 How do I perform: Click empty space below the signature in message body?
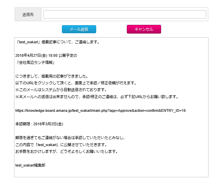pyautogui.click(x=111, y=172)
